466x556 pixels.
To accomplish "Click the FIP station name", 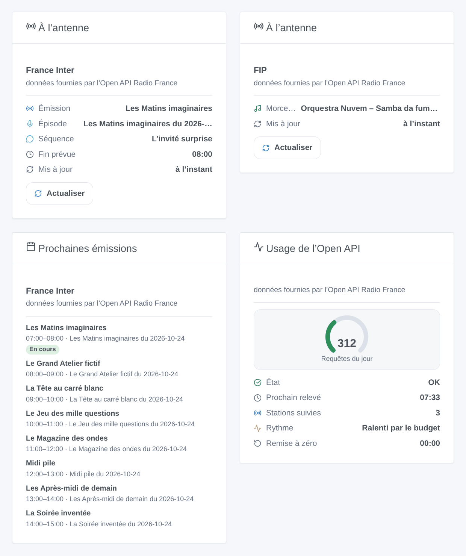I will 260,70.
